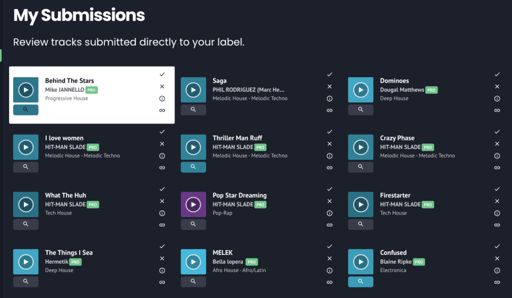Decline What The Huh using X icon
Image resolution: width=512 pixels, height=298 pixels.
(x=162, y=201)
